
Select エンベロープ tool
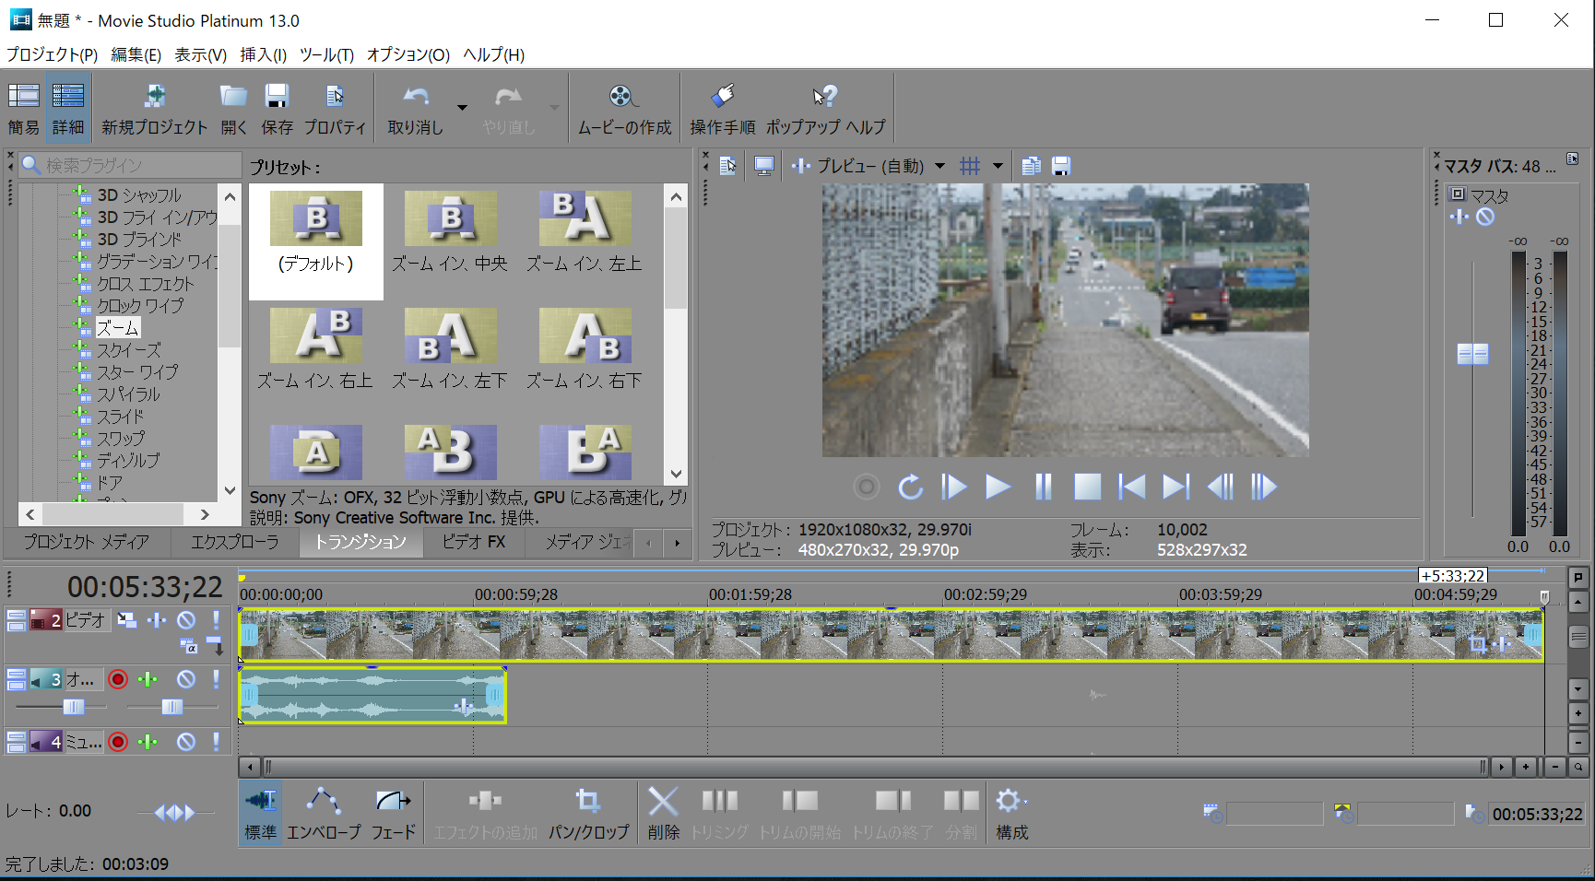(325, 812)
